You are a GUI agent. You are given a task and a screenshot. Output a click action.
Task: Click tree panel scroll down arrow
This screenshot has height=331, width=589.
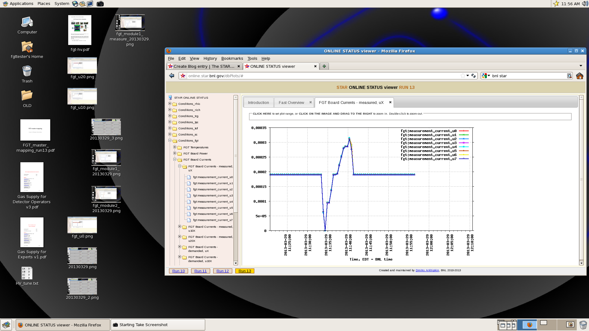pyautogui.click(x=236, y=263)
